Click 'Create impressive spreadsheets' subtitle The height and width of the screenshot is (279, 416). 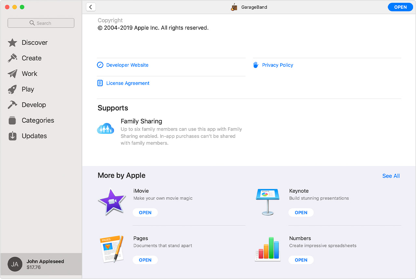point(323,246)
